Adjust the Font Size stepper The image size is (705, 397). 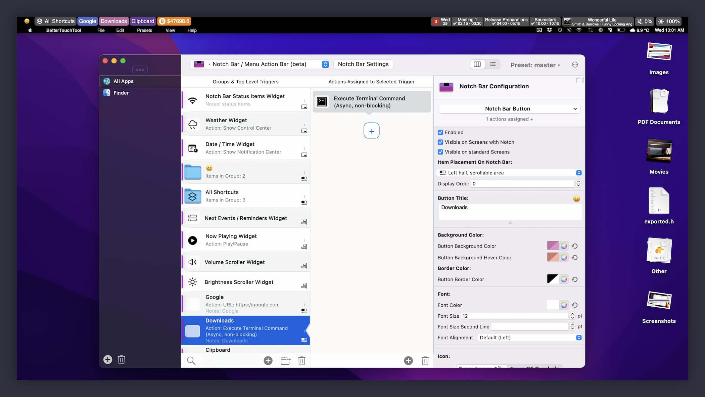(x=572, y=316)
